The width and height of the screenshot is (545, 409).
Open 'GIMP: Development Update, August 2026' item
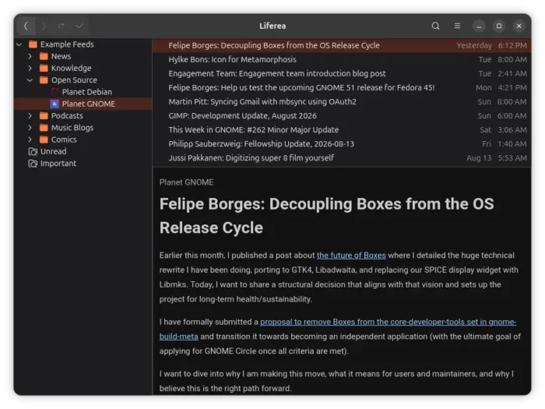[342, 116]
